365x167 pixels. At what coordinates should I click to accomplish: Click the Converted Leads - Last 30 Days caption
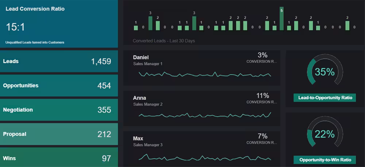164,41
